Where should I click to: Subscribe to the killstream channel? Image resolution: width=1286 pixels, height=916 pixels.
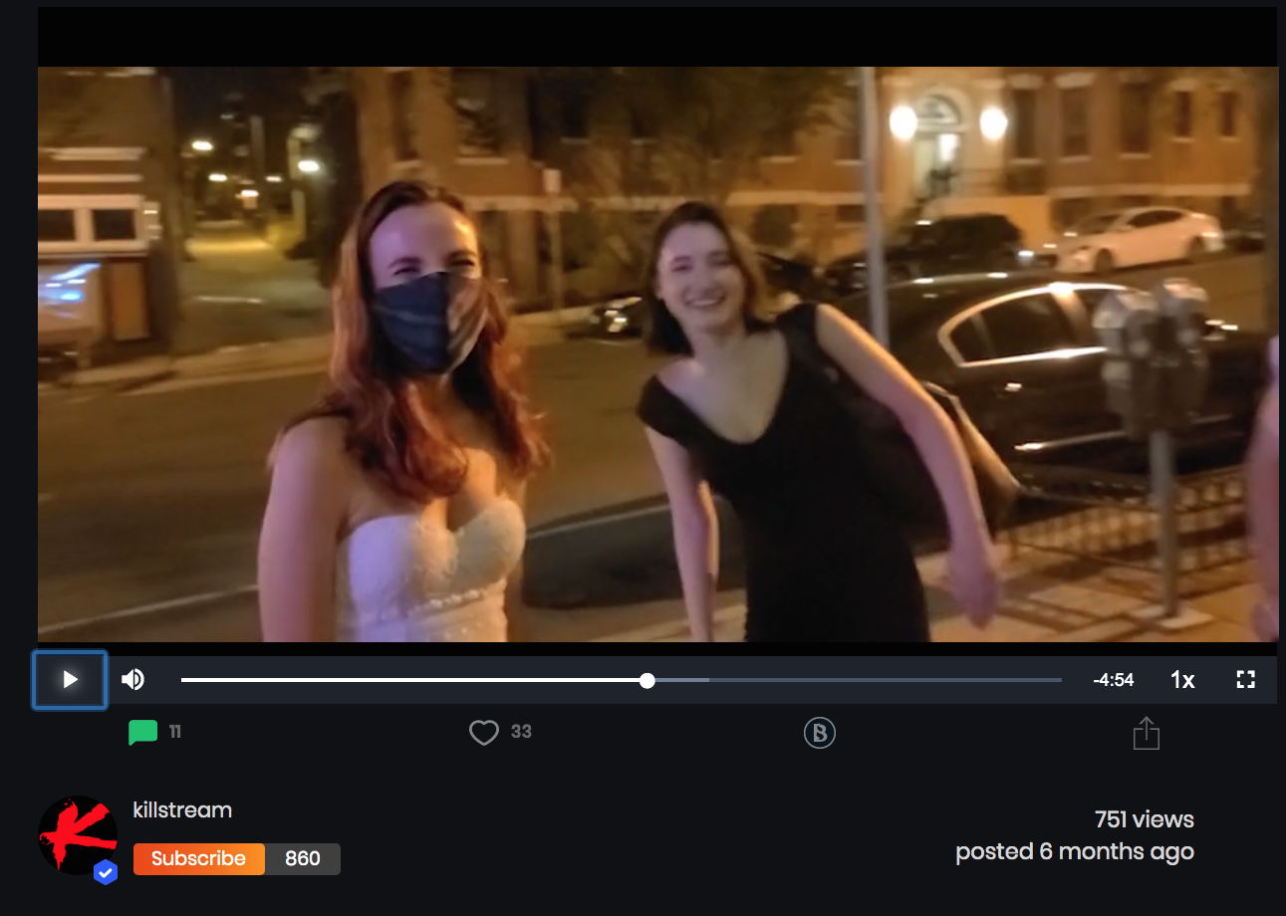pyautogui.click(x=199, y=859)
